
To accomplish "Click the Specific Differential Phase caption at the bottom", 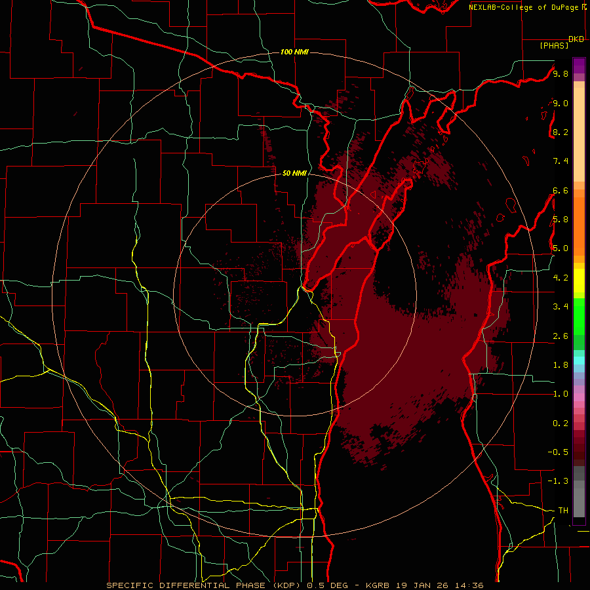I will coord(295,585).
